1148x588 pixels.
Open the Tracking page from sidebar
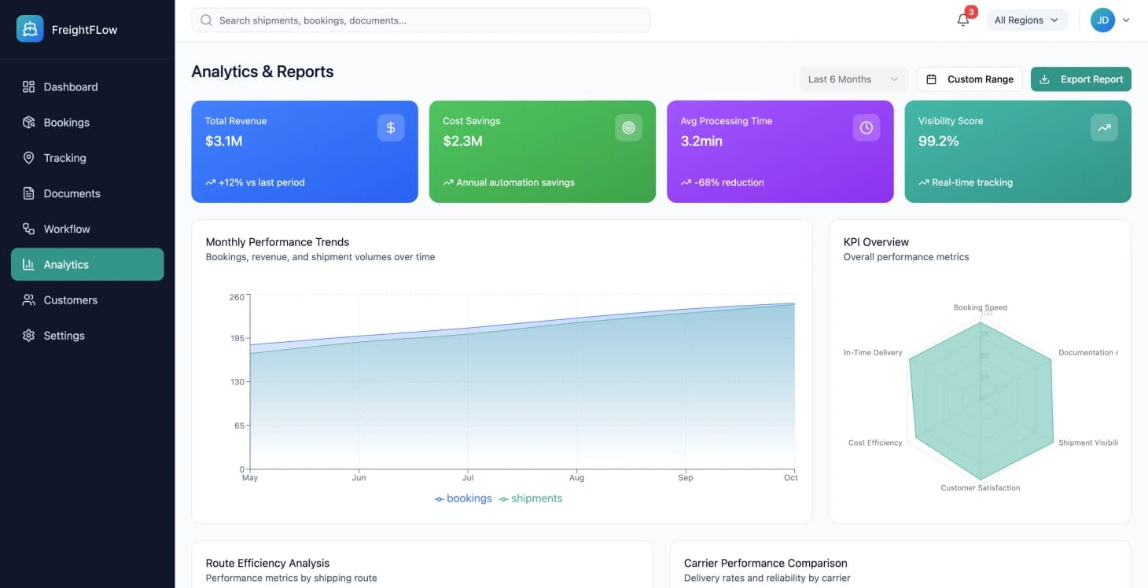pyautogui.click(x=64, y=158)
